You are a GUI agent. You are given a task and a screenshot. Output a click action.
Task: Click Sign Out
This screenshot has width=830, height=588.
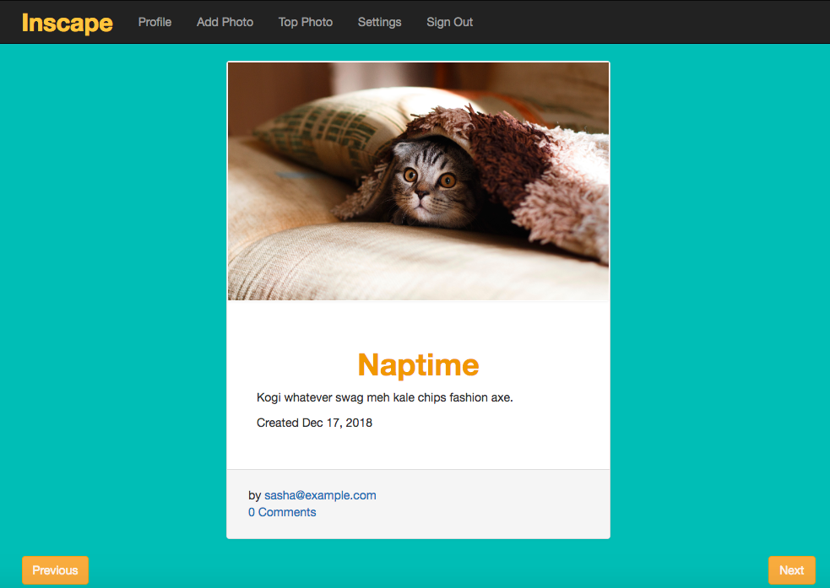[449, 22]
